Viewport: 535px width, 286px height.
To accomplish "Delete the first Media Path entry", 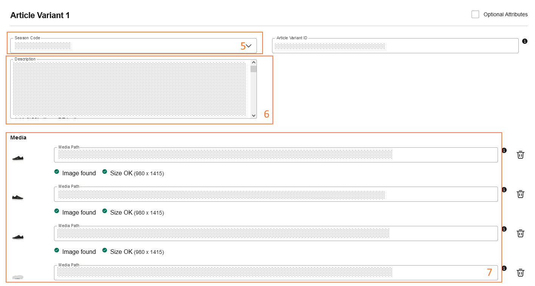I will [x=520, y=155].
